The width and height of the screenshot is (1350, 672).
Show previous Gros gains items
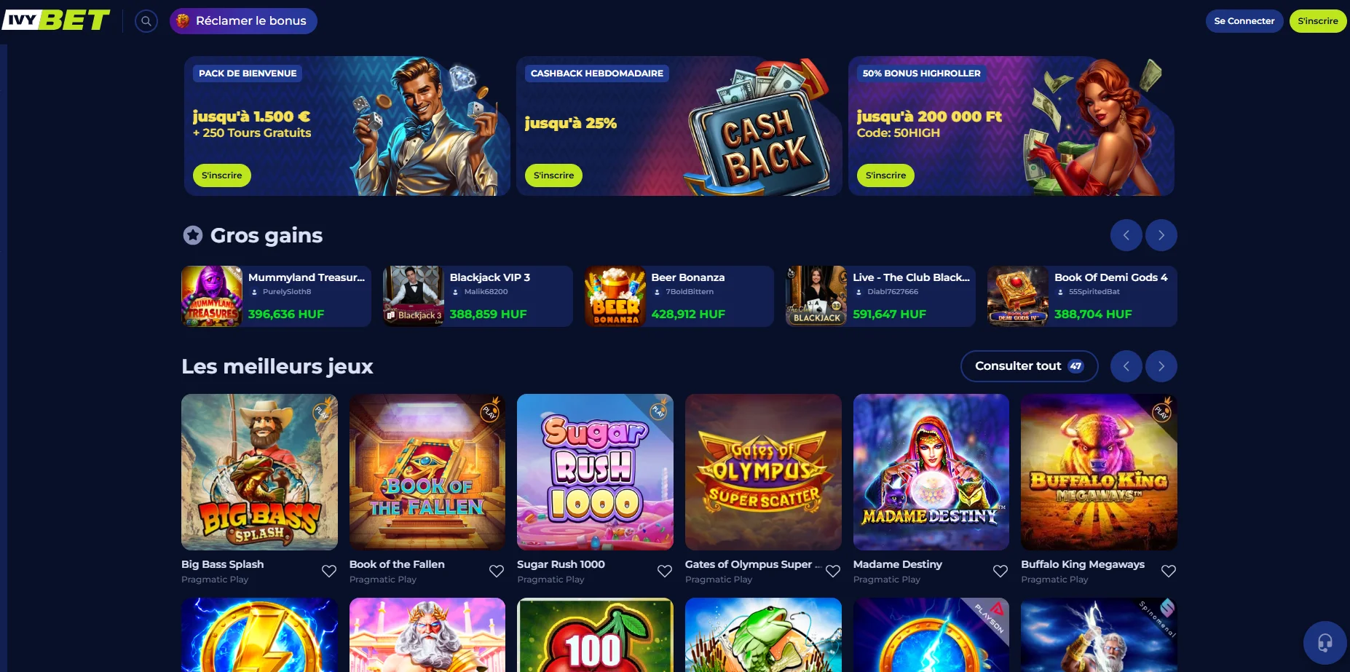[x=1126, y=235]
